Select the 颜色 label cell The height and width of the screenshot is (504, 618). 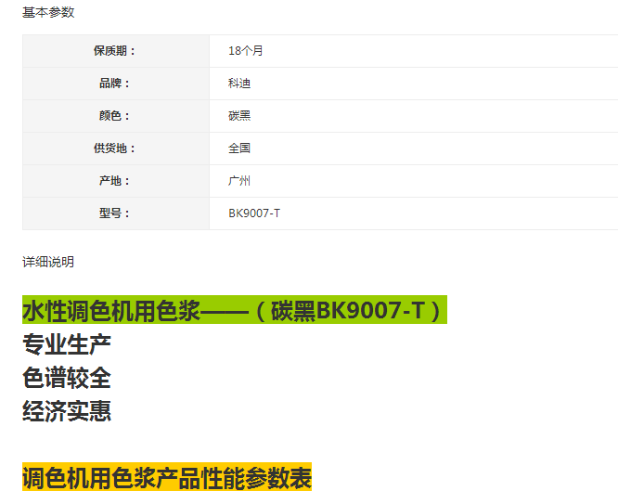pyautogui.click(x=115, y=116)
